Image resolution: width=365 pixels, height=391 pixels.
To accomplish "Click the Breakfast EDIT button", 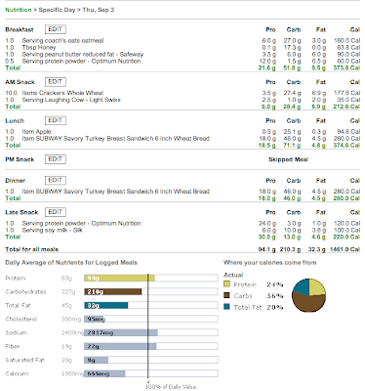I will point(56,29).
